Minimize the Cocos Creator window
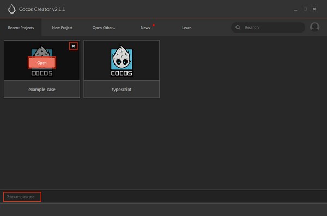 click(295, 9)
